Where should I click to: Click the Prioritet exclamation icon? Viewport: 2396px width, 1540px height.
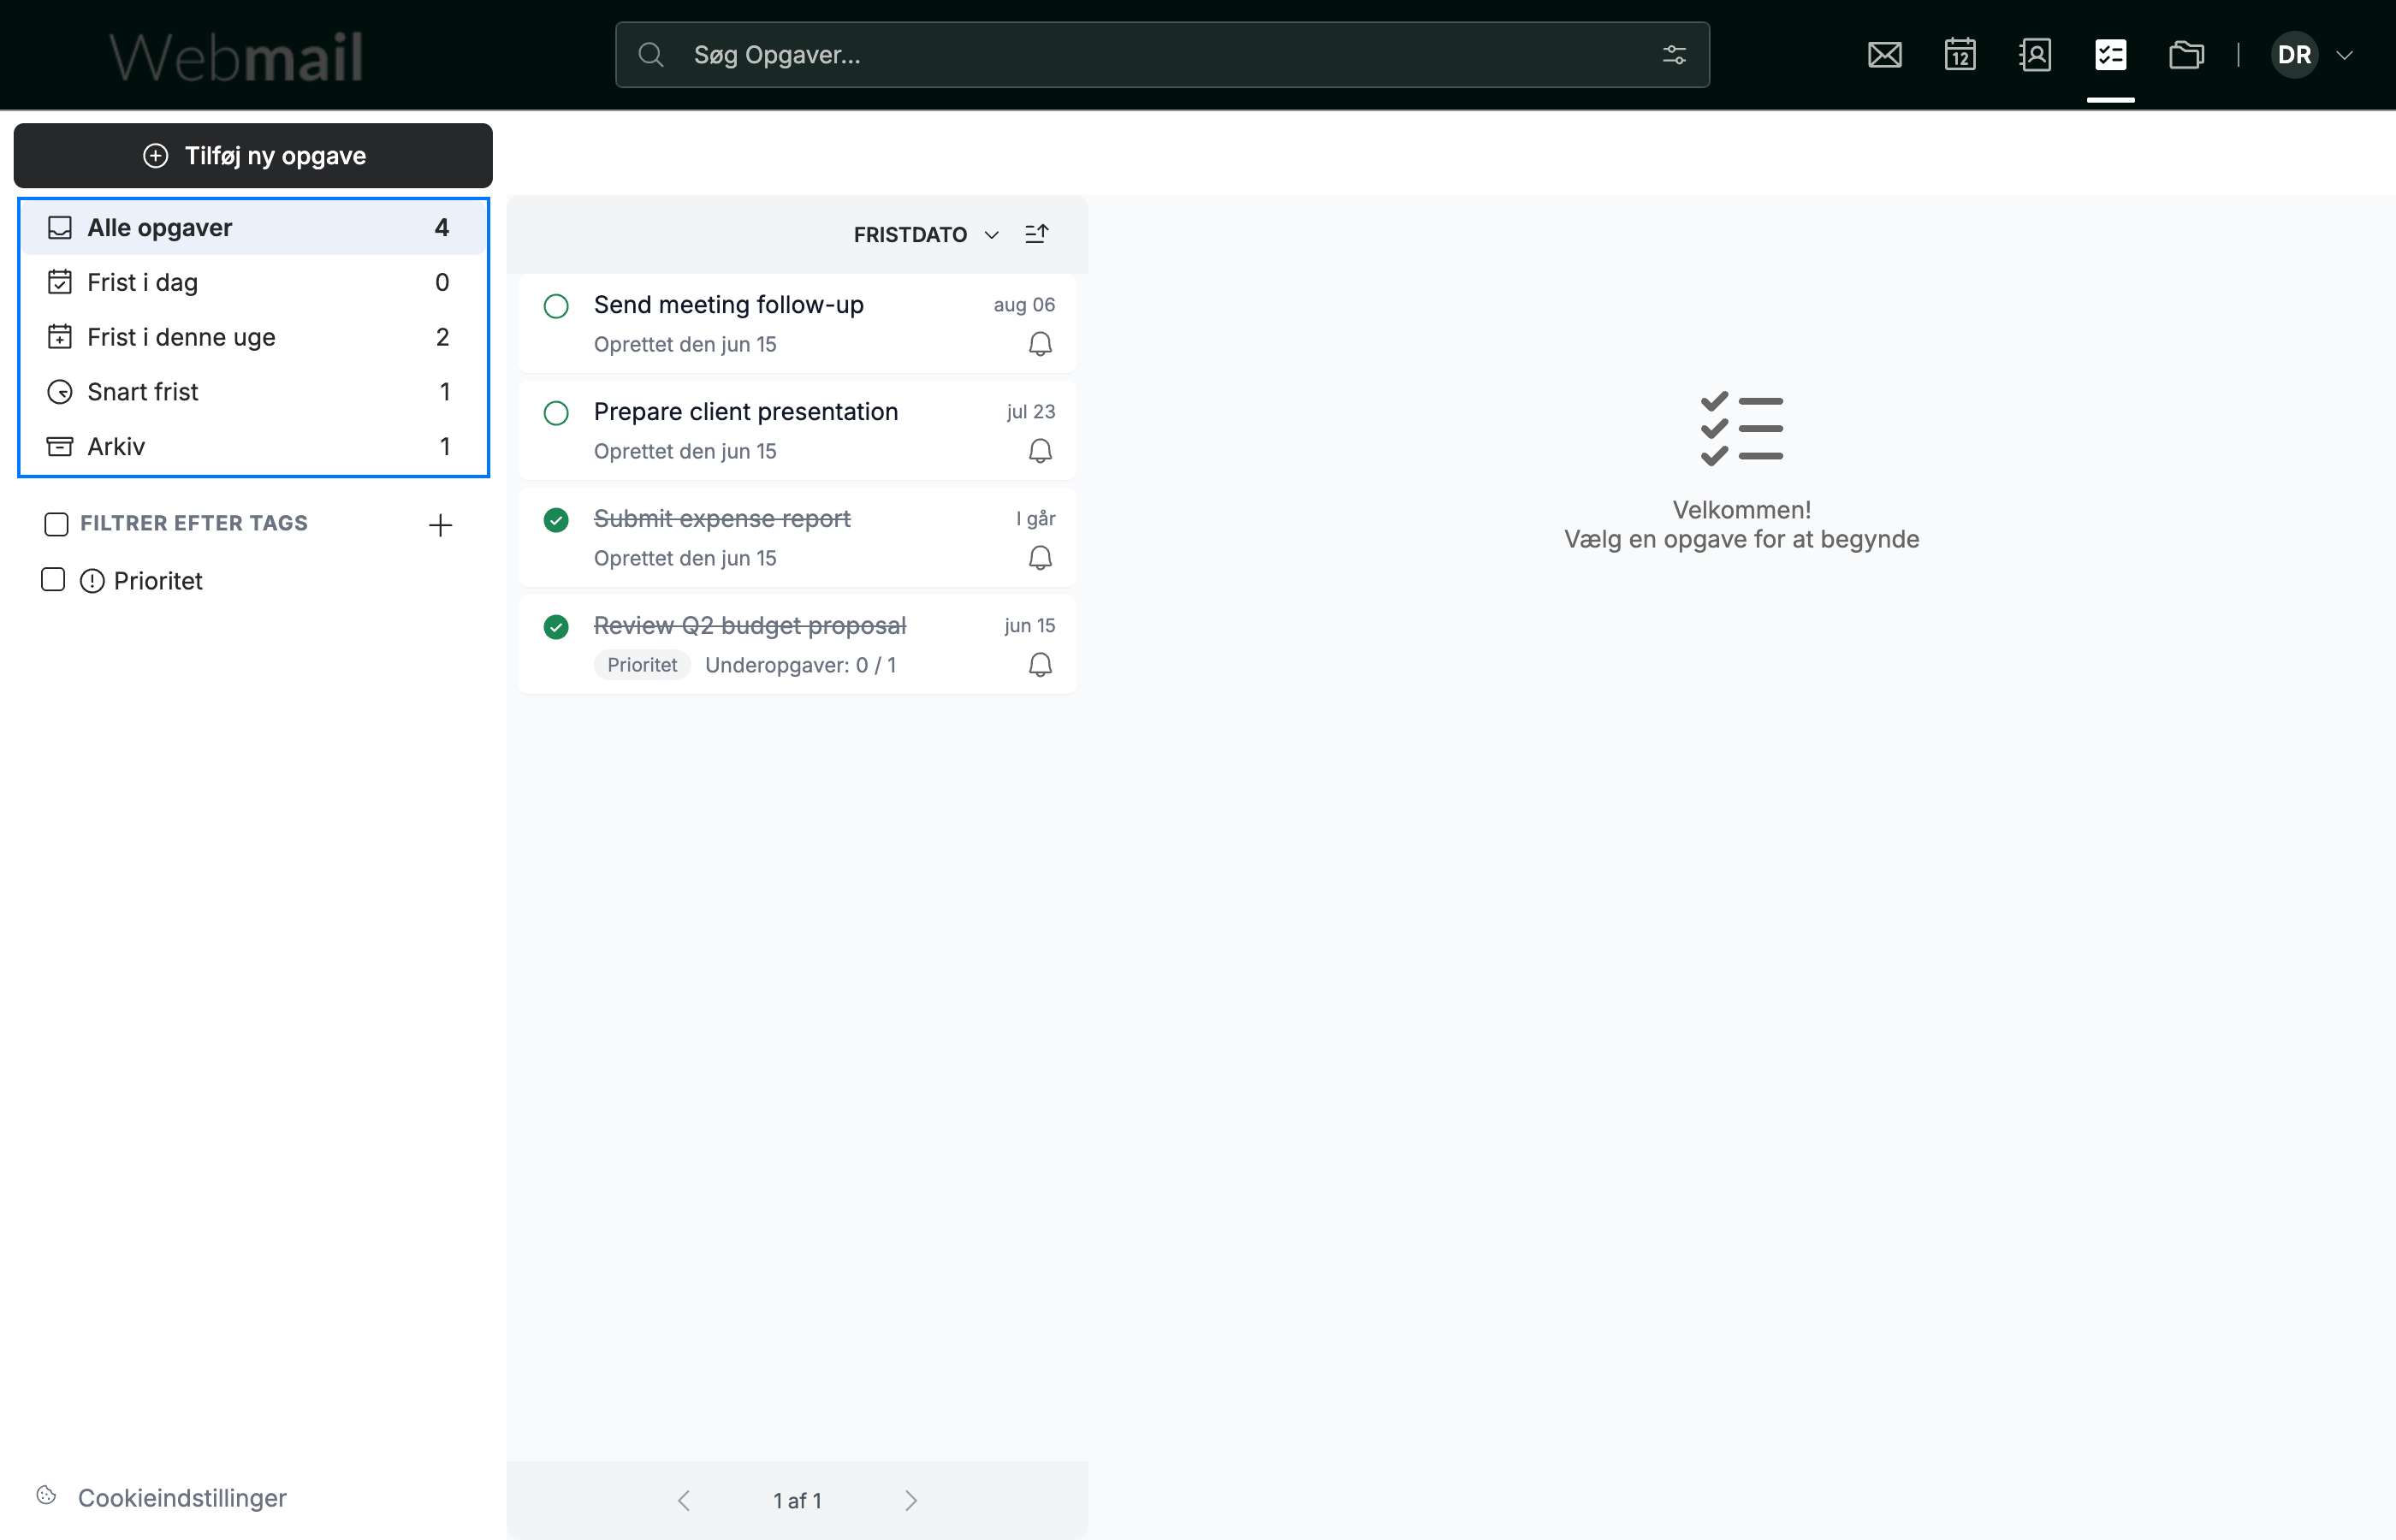point(92,581)
